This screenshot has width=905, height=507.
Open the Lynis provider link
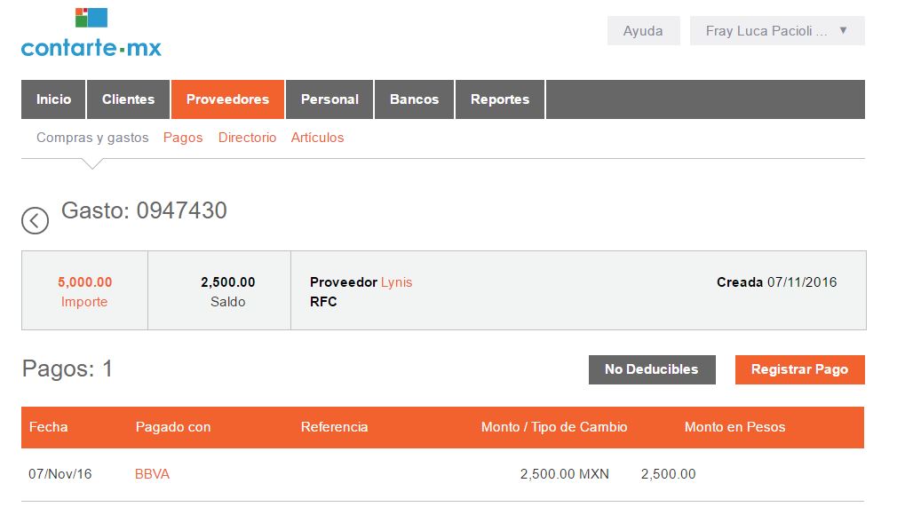coord(396,282)
